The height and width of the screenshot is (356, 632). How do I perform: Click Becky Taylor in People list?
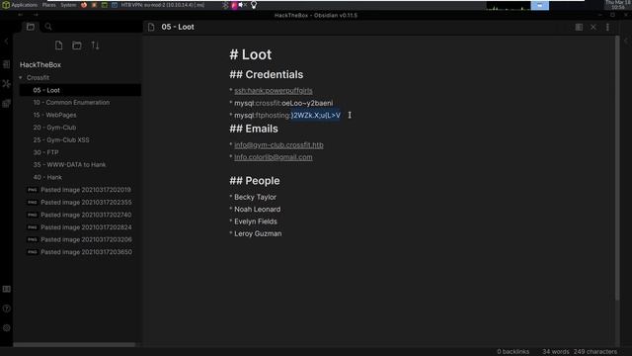click(x=255, y=197)
